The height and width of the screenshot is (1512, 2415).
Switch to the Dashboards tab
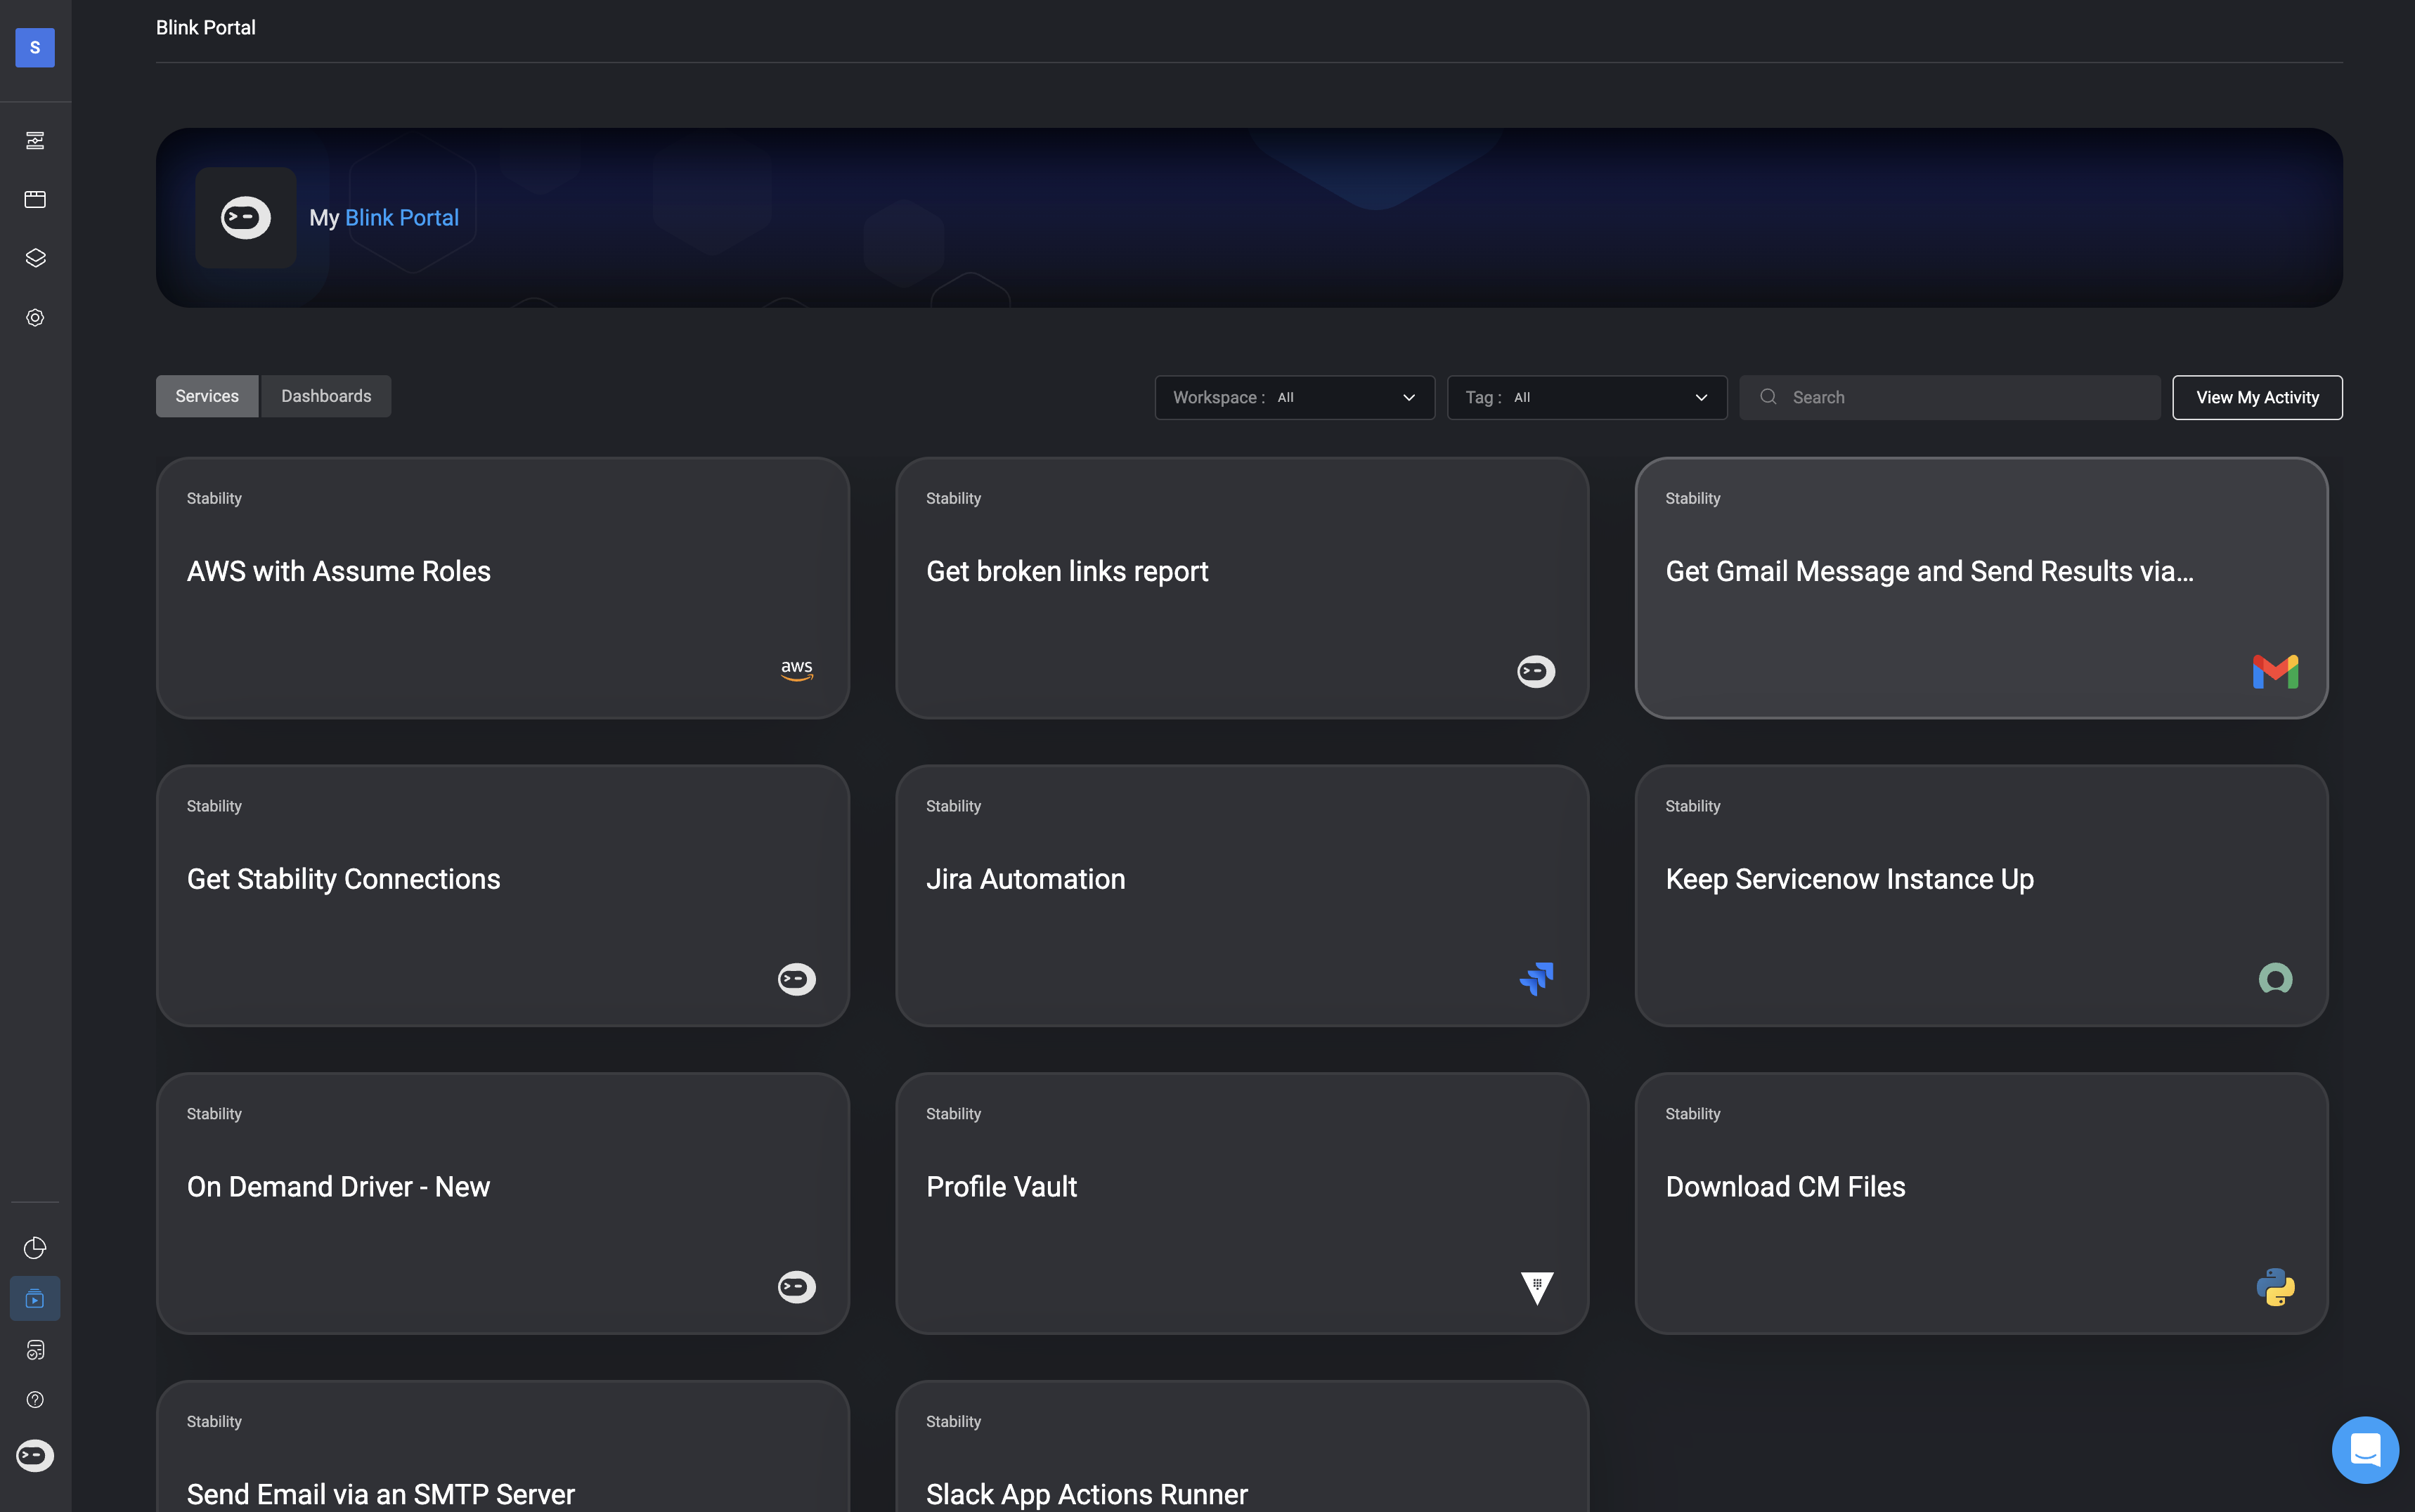[326, 396]
